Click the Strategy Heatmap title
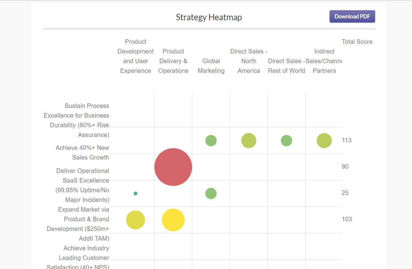The image size is (412, 269). 209,17
